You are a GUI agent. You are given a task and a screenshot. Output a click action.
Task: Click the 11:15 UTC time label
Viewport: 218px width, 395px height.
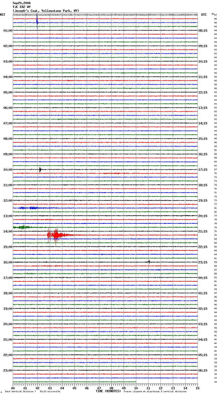[203, 77]
